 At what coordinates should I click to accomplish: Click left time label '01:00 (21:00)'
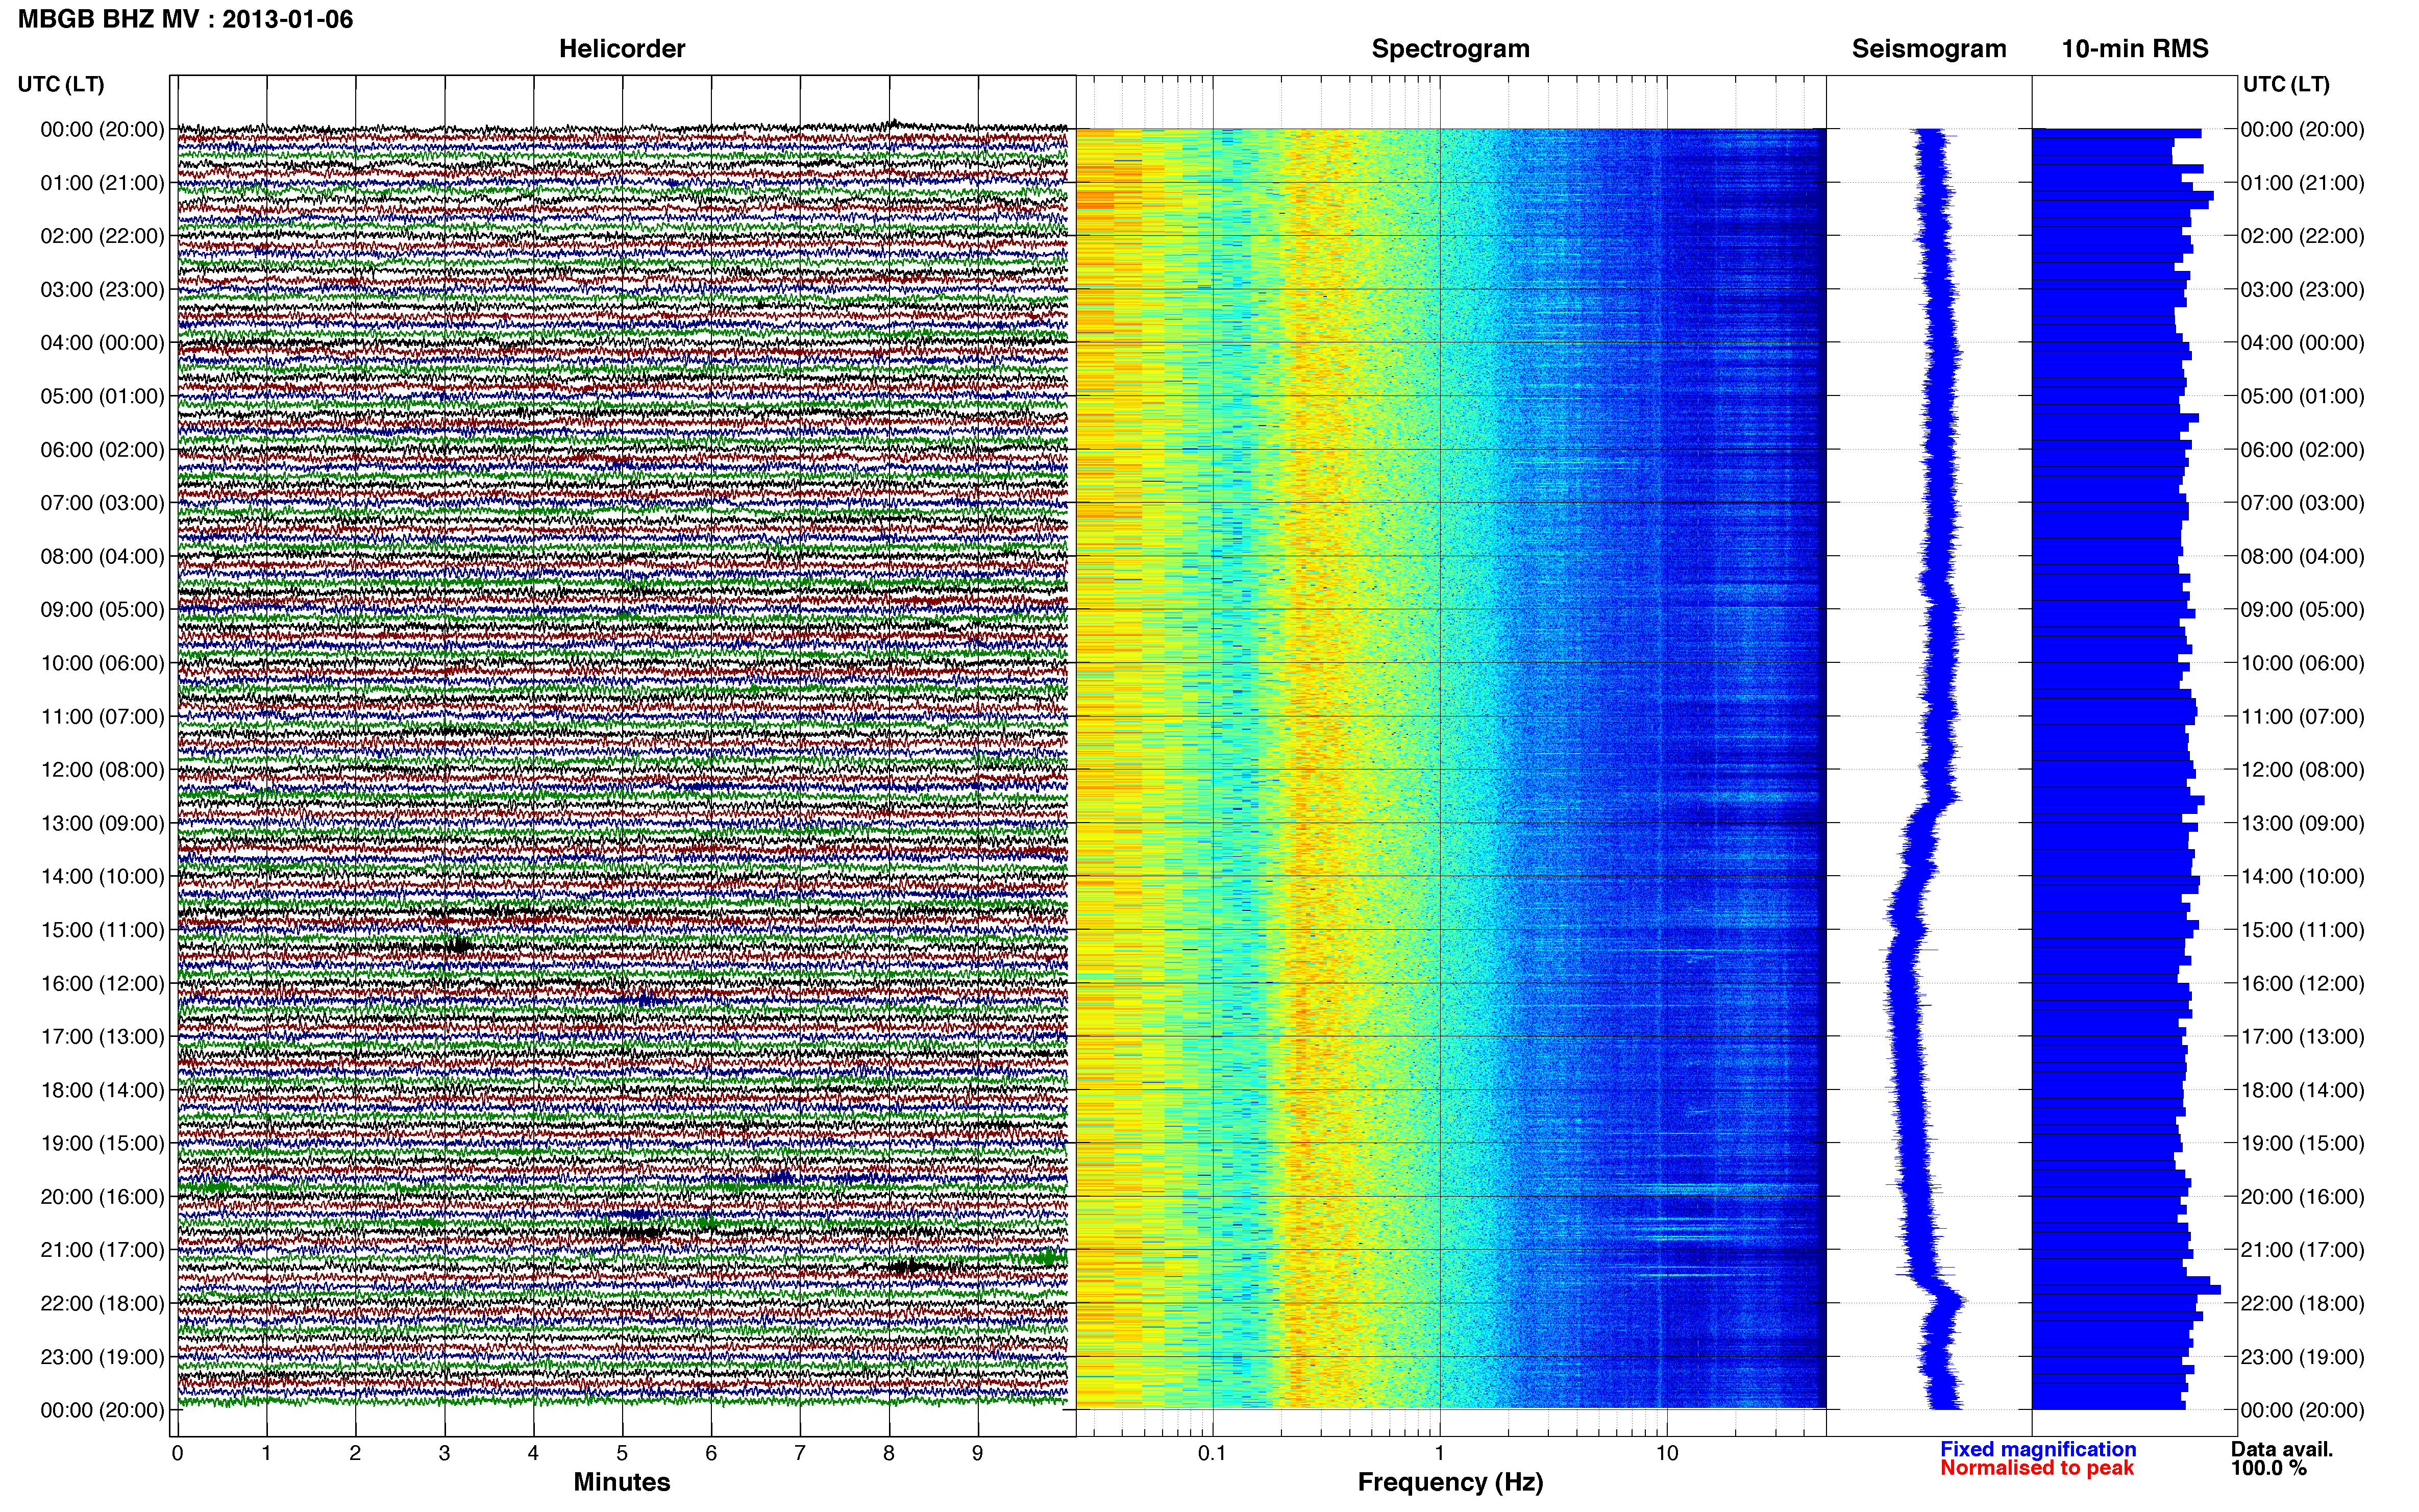tap(102, 183)
